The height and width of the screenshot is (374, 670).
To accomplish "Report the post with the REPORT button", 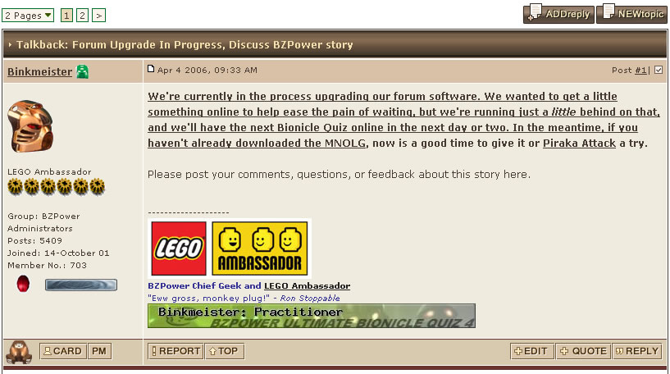I will (175, 351).
